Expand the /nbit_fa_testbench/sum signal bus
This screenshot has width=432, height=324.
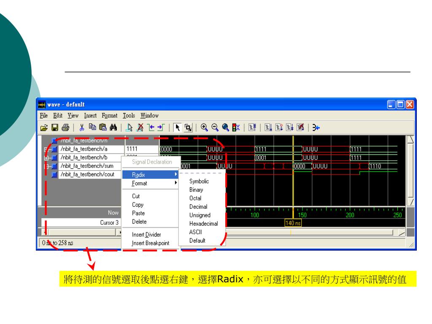(46, 166)
